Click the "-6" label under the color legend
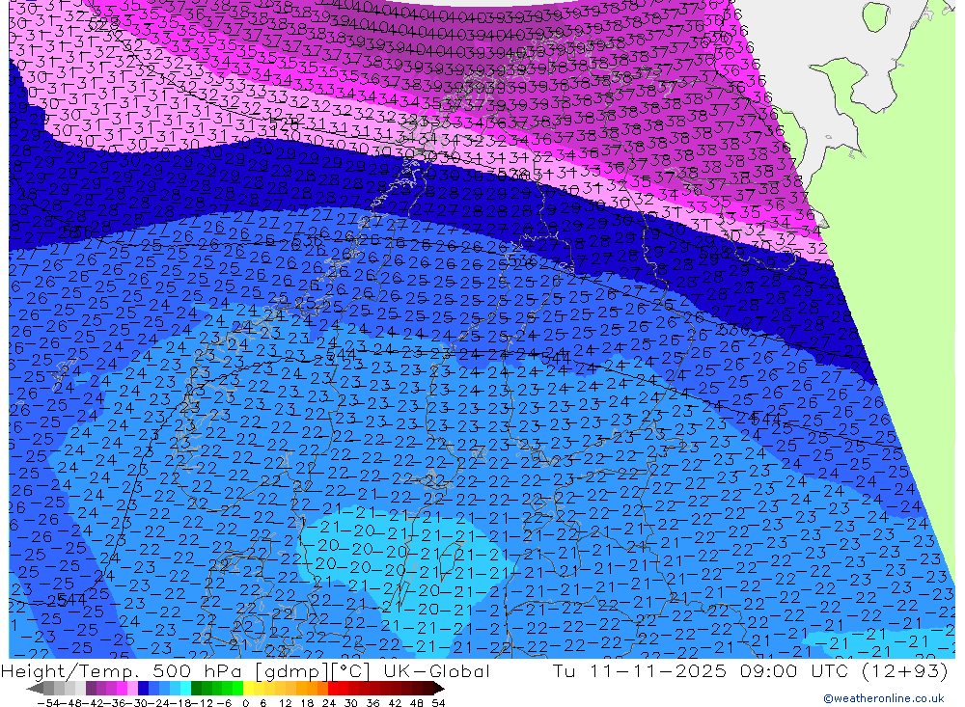The height and width of the screenshot is (707, 965). (224, 703)
